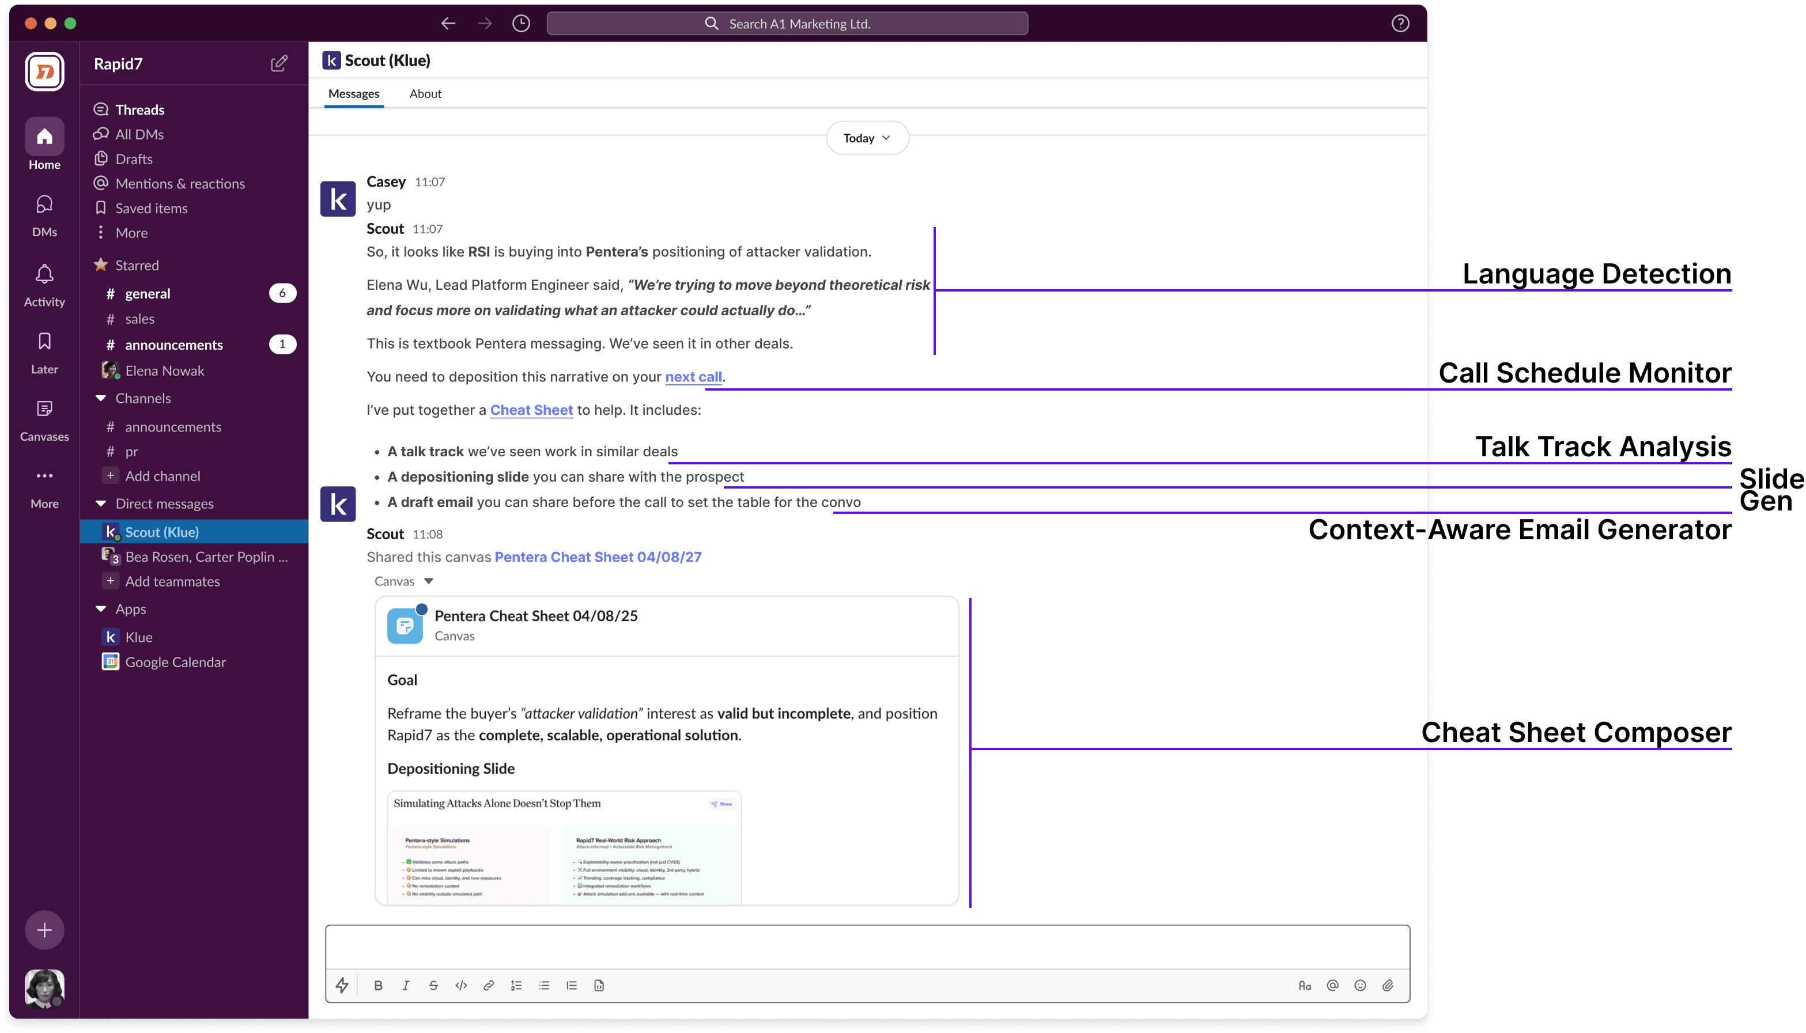This screenshot has height=1033, width=1806.
Task: Click the Search A1 Marketing Ltd. field
Action: point(787,24)
